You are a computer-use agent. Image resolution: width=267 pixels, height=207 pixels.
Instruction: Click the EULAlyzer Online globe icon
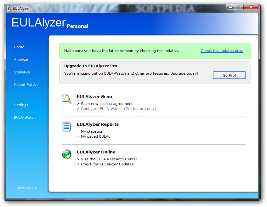pos(66,154)
